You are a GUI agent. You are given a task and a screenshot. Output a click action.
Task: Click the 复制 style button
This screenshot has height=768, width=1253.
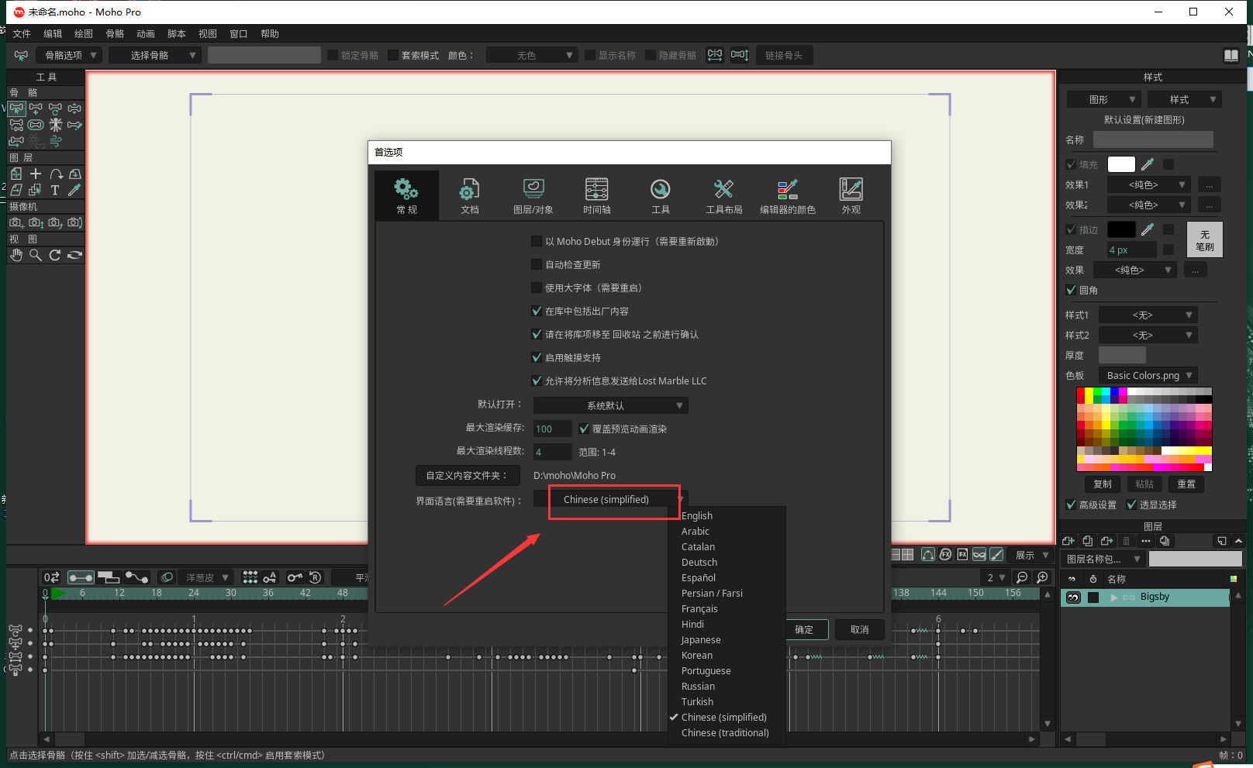(1103, 484)
